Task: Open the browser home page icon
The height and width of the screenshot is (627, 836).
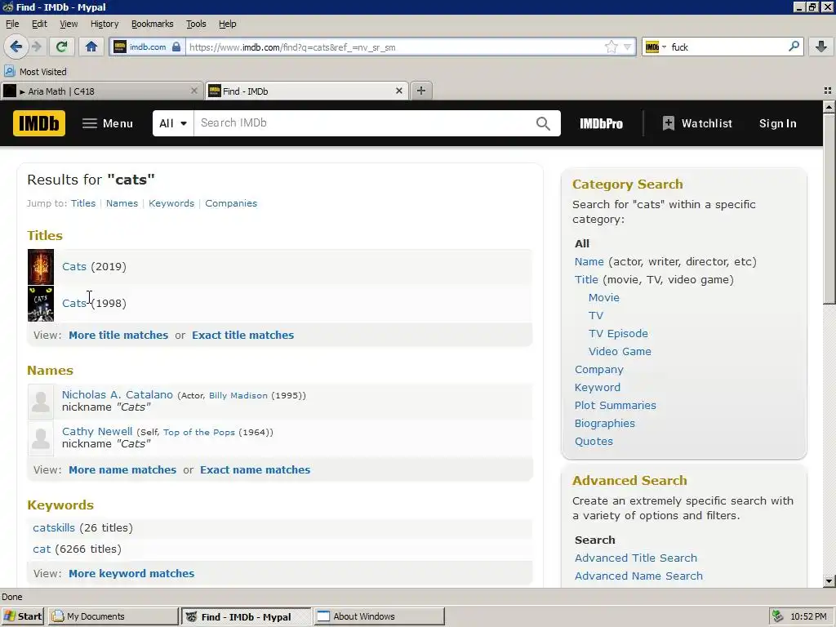Action: (91, 47)
